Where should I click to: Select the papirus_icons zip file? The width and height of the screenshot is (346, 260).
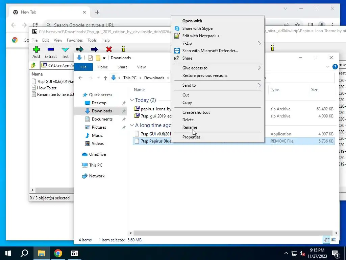156,109
